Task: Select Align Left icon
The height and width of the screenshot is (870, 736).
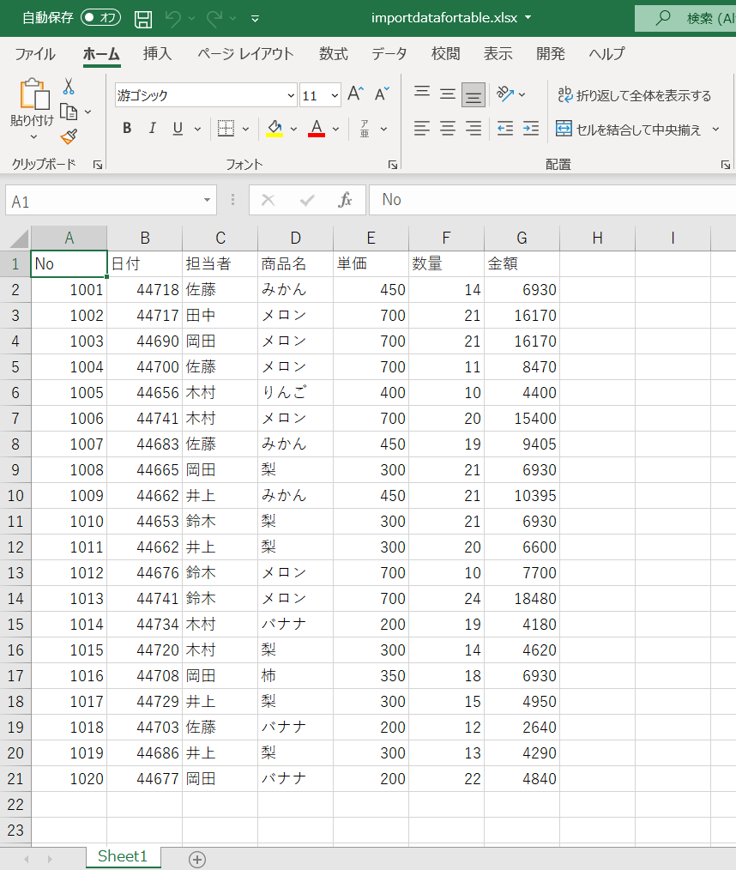Action: [x=421, y=129]
